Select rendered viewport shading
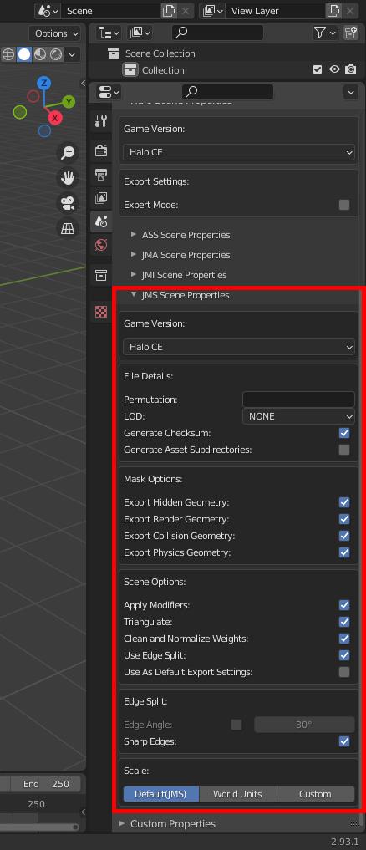Screen dimensions: 366x850 pos(56,54)
